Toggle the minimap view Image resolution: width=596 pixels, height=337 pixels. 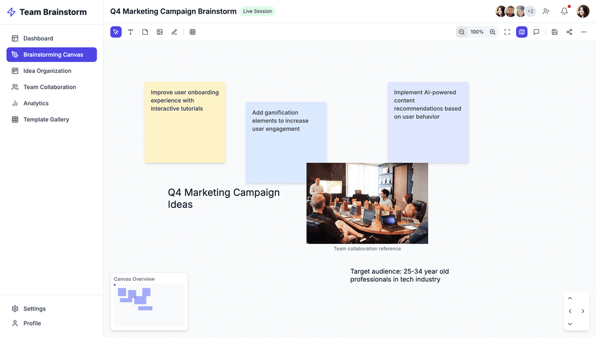point(521,31)
